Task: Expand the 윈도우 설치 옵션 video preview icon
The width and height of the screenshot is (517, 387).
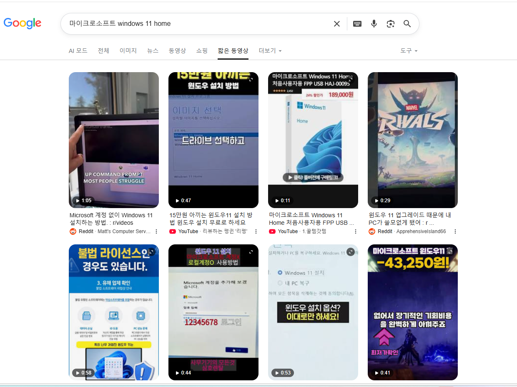Action: coord(351,252)
